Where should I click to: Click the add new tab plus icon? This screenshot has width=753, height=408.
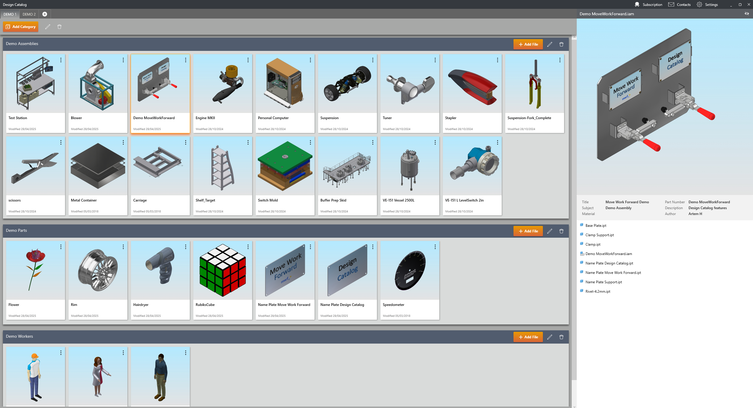coord(45,14)
